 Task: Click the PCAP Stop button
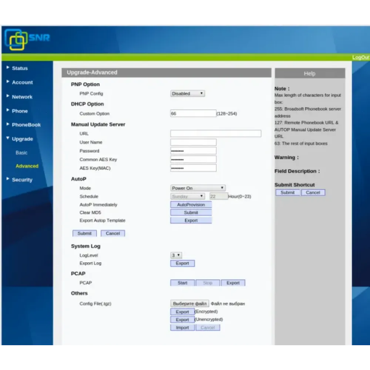(208, 283)
